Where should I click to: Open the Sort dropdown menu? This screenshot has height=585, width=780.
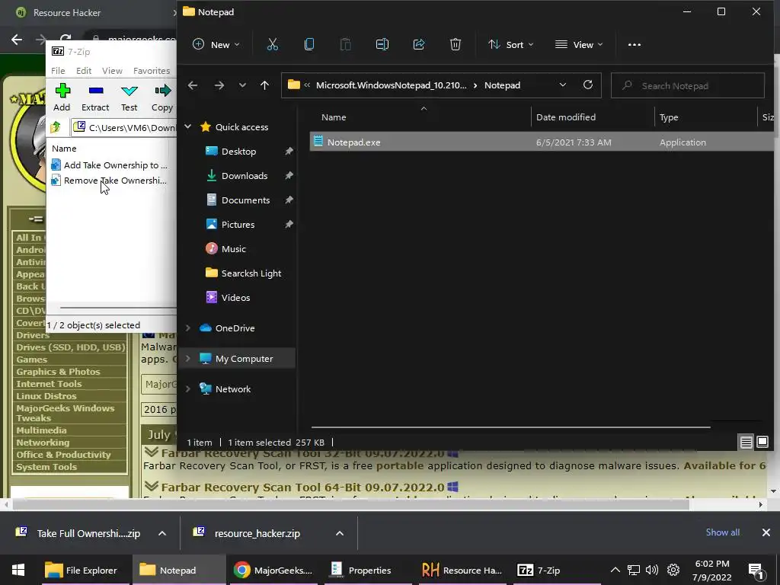[511, 44]
